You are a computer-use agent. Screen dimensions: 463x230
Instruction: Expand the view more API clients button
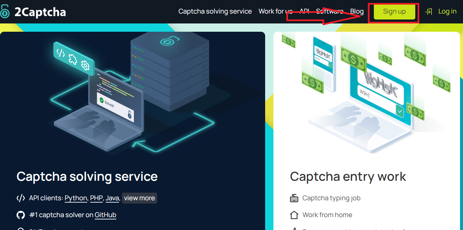click(x=139, y=198)
